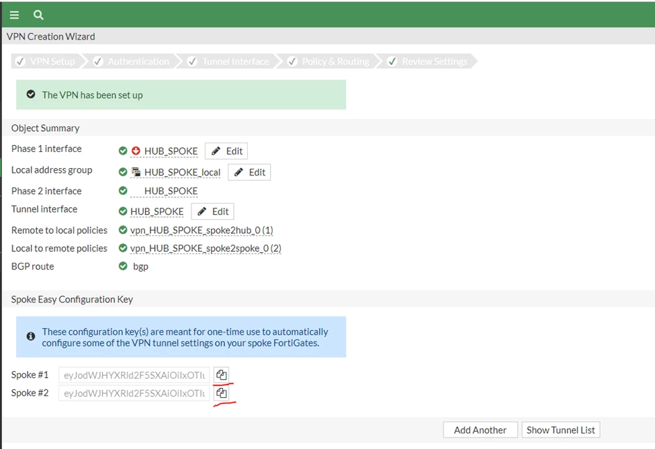The height and width of the screenshot is (449, 655).
Task: Click the Spoke Easy Configuration Key heading
Action: coord(72,299)
